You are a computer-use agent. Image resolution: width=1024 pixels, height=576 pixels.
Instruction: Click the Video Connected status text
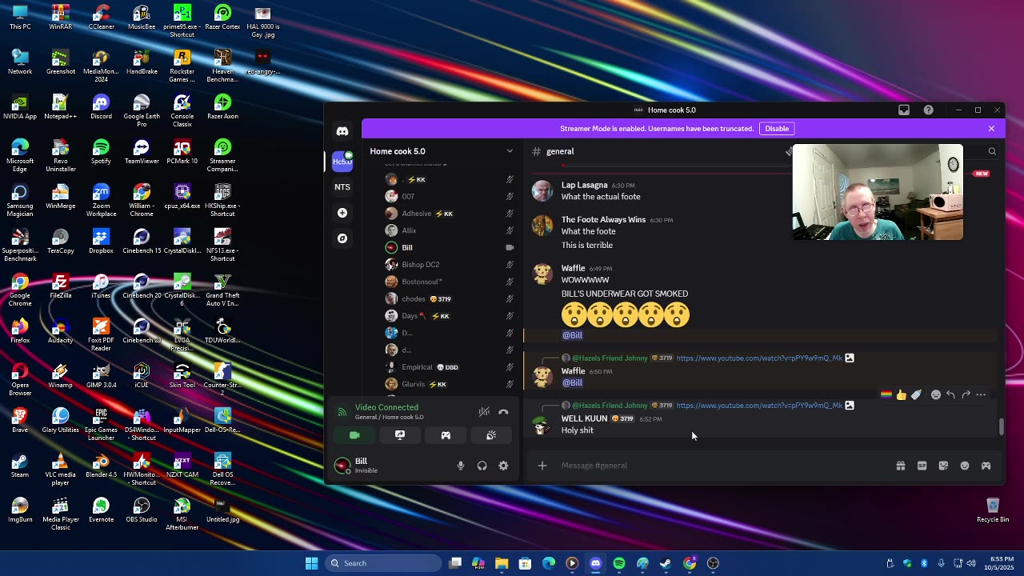click(x=386, y=407)
